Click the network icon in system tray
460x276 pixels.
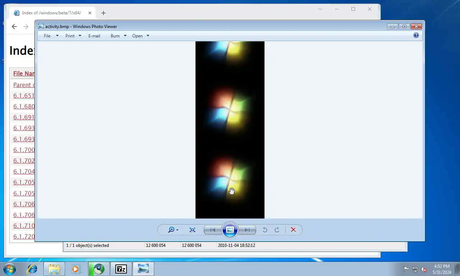(415, 269)
